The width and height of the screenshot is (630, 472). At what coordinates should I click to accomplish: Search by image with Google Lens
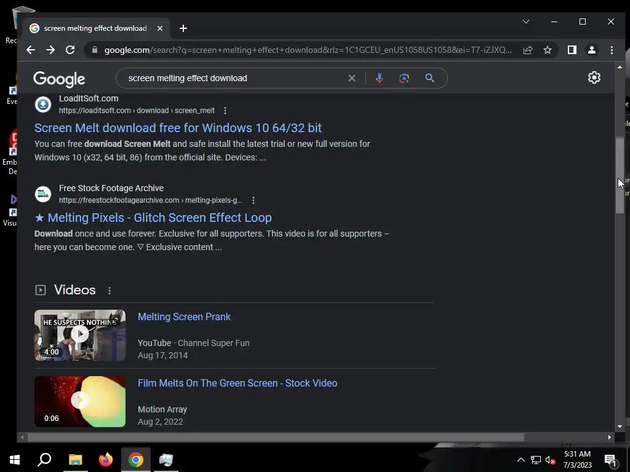pos(404,78)
